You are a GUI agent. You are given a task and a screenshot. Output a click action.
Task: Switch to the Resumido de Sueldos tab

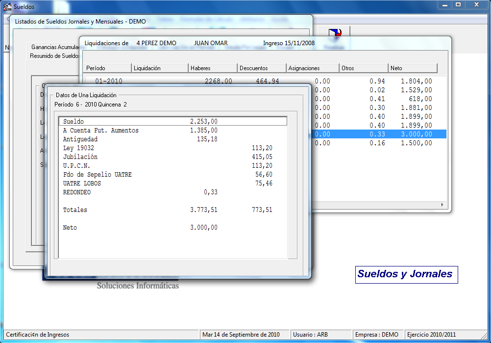tap(54, 56)
